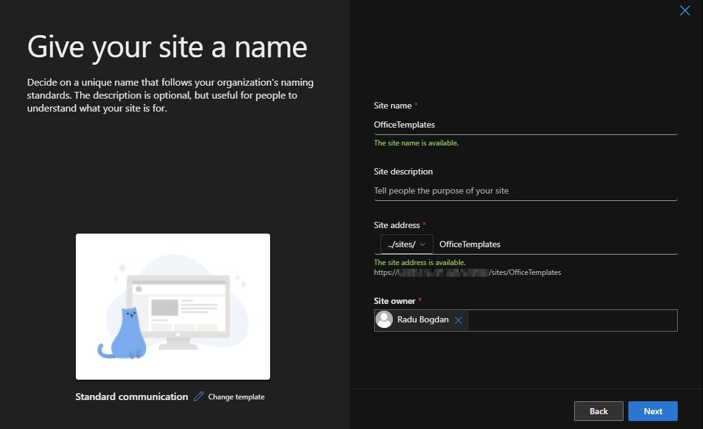Click "The site address is available" message
Screen dimensions: 703x429
coord(419,263)
